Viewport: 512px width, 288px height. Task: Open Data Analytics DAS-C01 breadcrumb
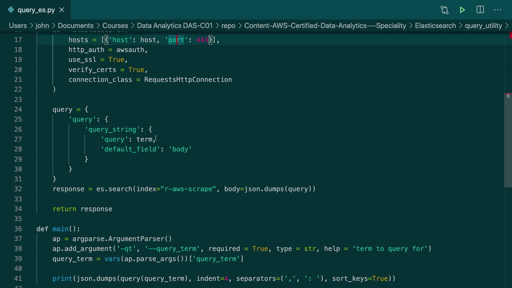coord(175,26)
